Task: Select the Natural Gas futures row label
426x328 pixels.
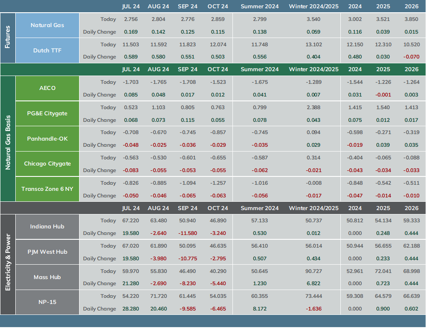Action: [x=47, y=25]
